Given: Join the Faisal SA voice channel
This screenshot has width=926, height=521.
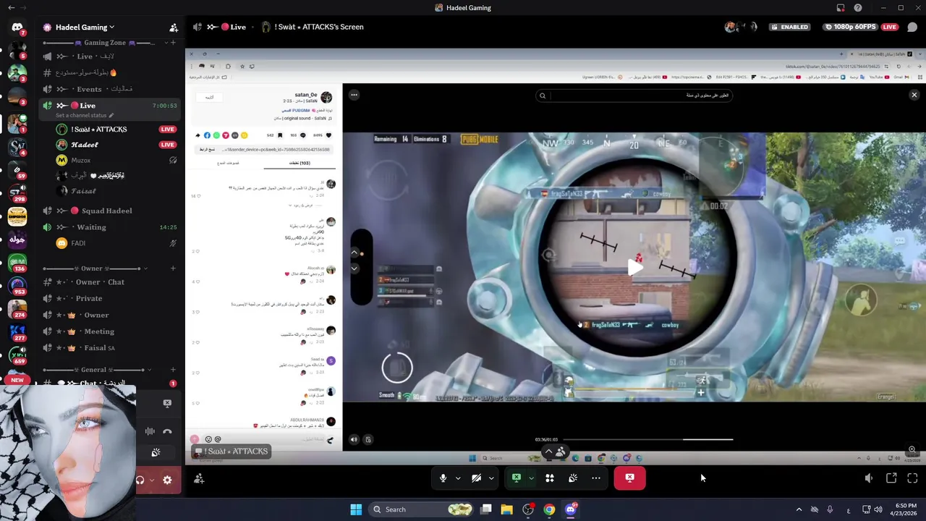Looking at the screenshot, I should pos(110,348).
